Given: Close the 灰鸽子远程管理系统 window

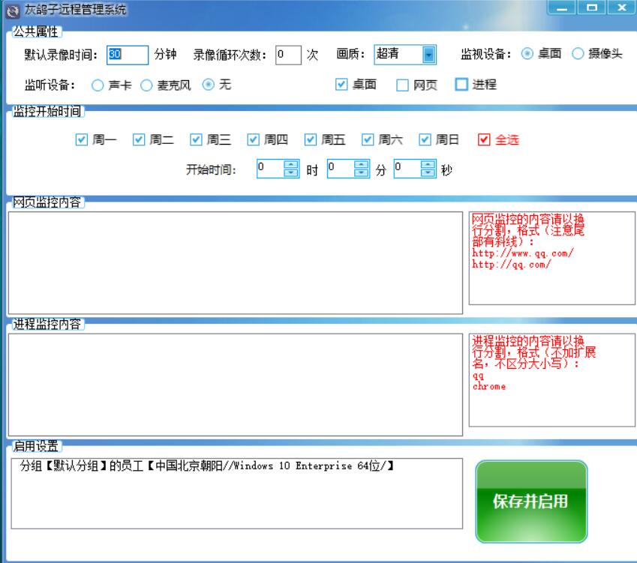Looking at the screenshot, I should tap(621, 7).
